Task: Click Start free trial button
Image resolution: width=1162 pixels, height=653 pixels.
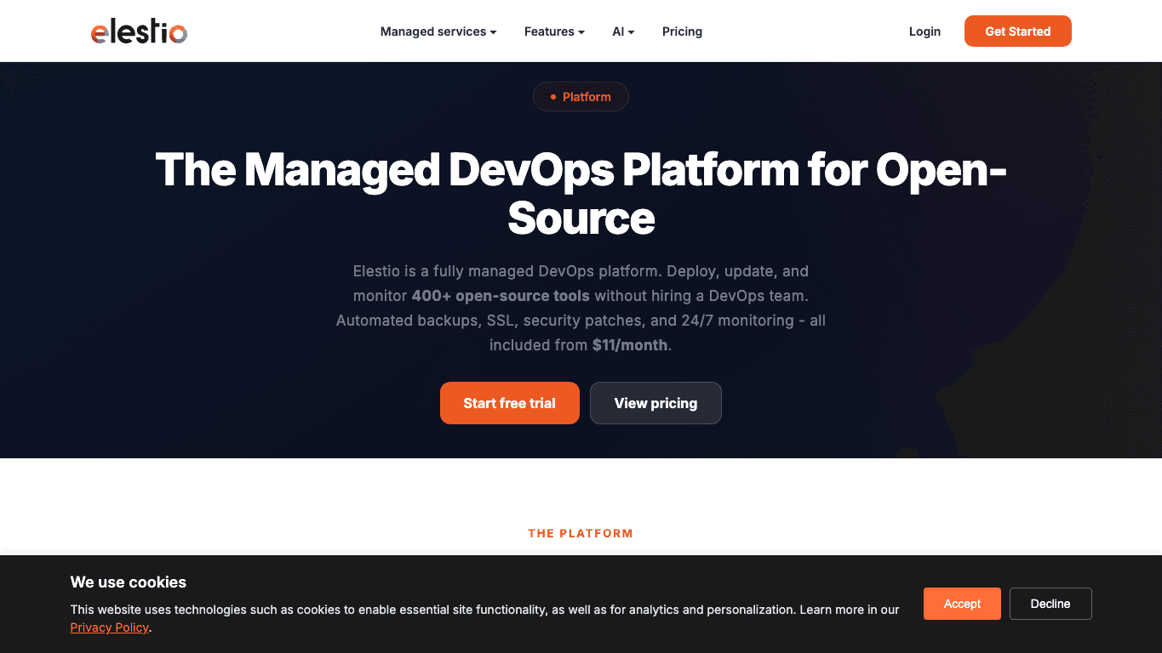Action: click(x=509, y=403)
